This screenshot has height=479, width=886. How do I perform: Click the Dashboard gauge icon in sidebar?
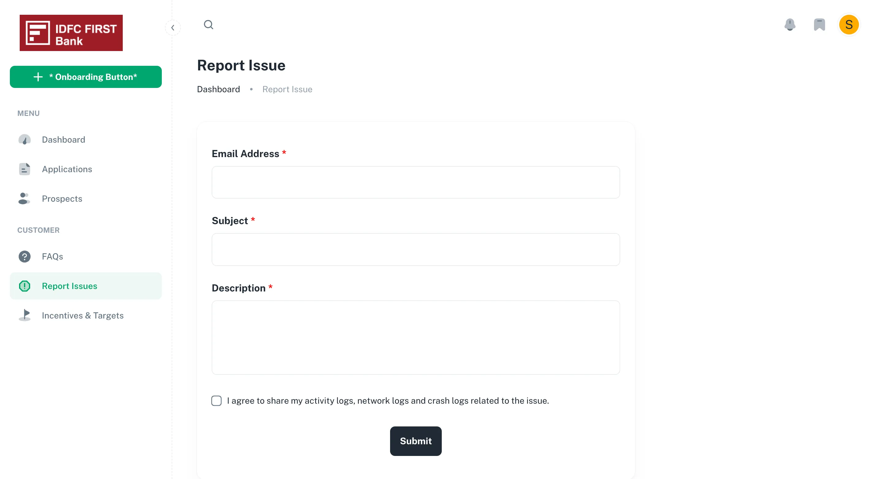click(24, 140)
